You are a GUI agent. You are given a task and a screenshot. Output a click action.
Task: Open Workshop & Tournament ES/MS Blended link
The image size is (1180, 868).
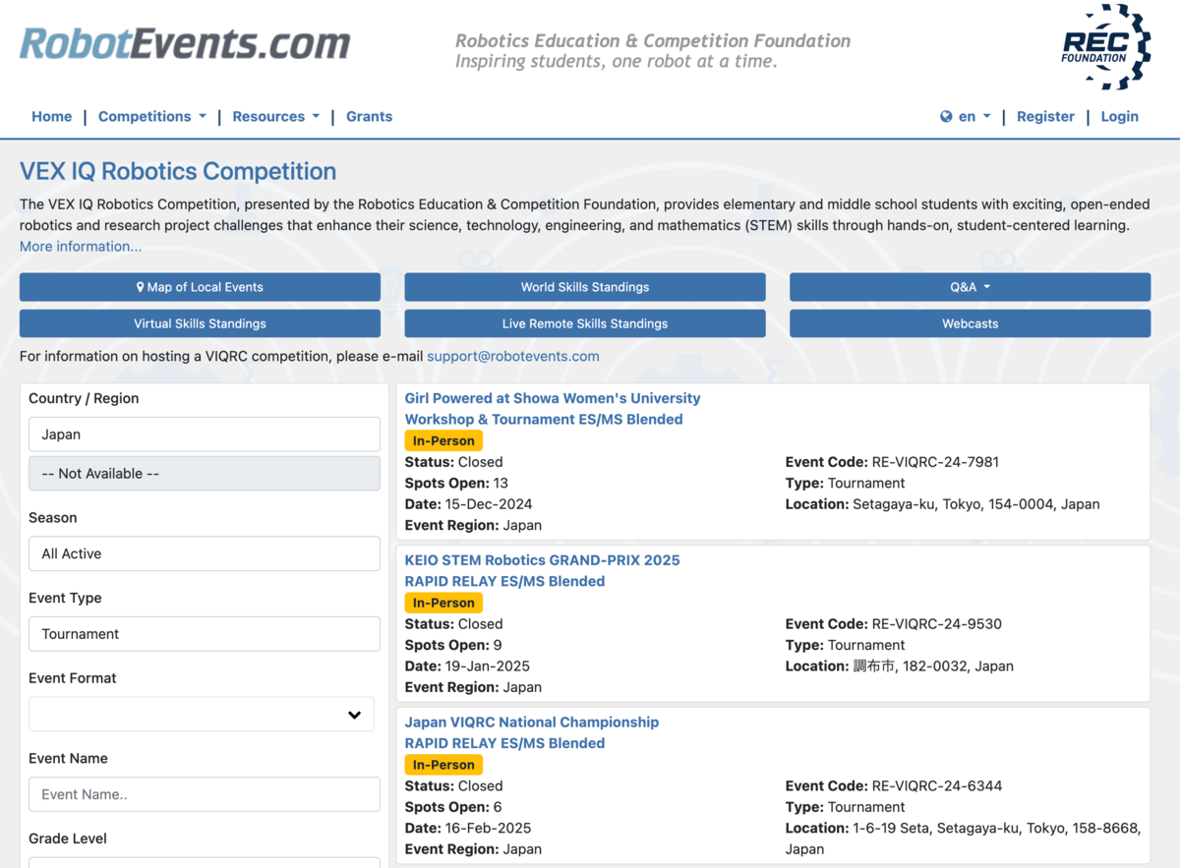click(544, 419)
